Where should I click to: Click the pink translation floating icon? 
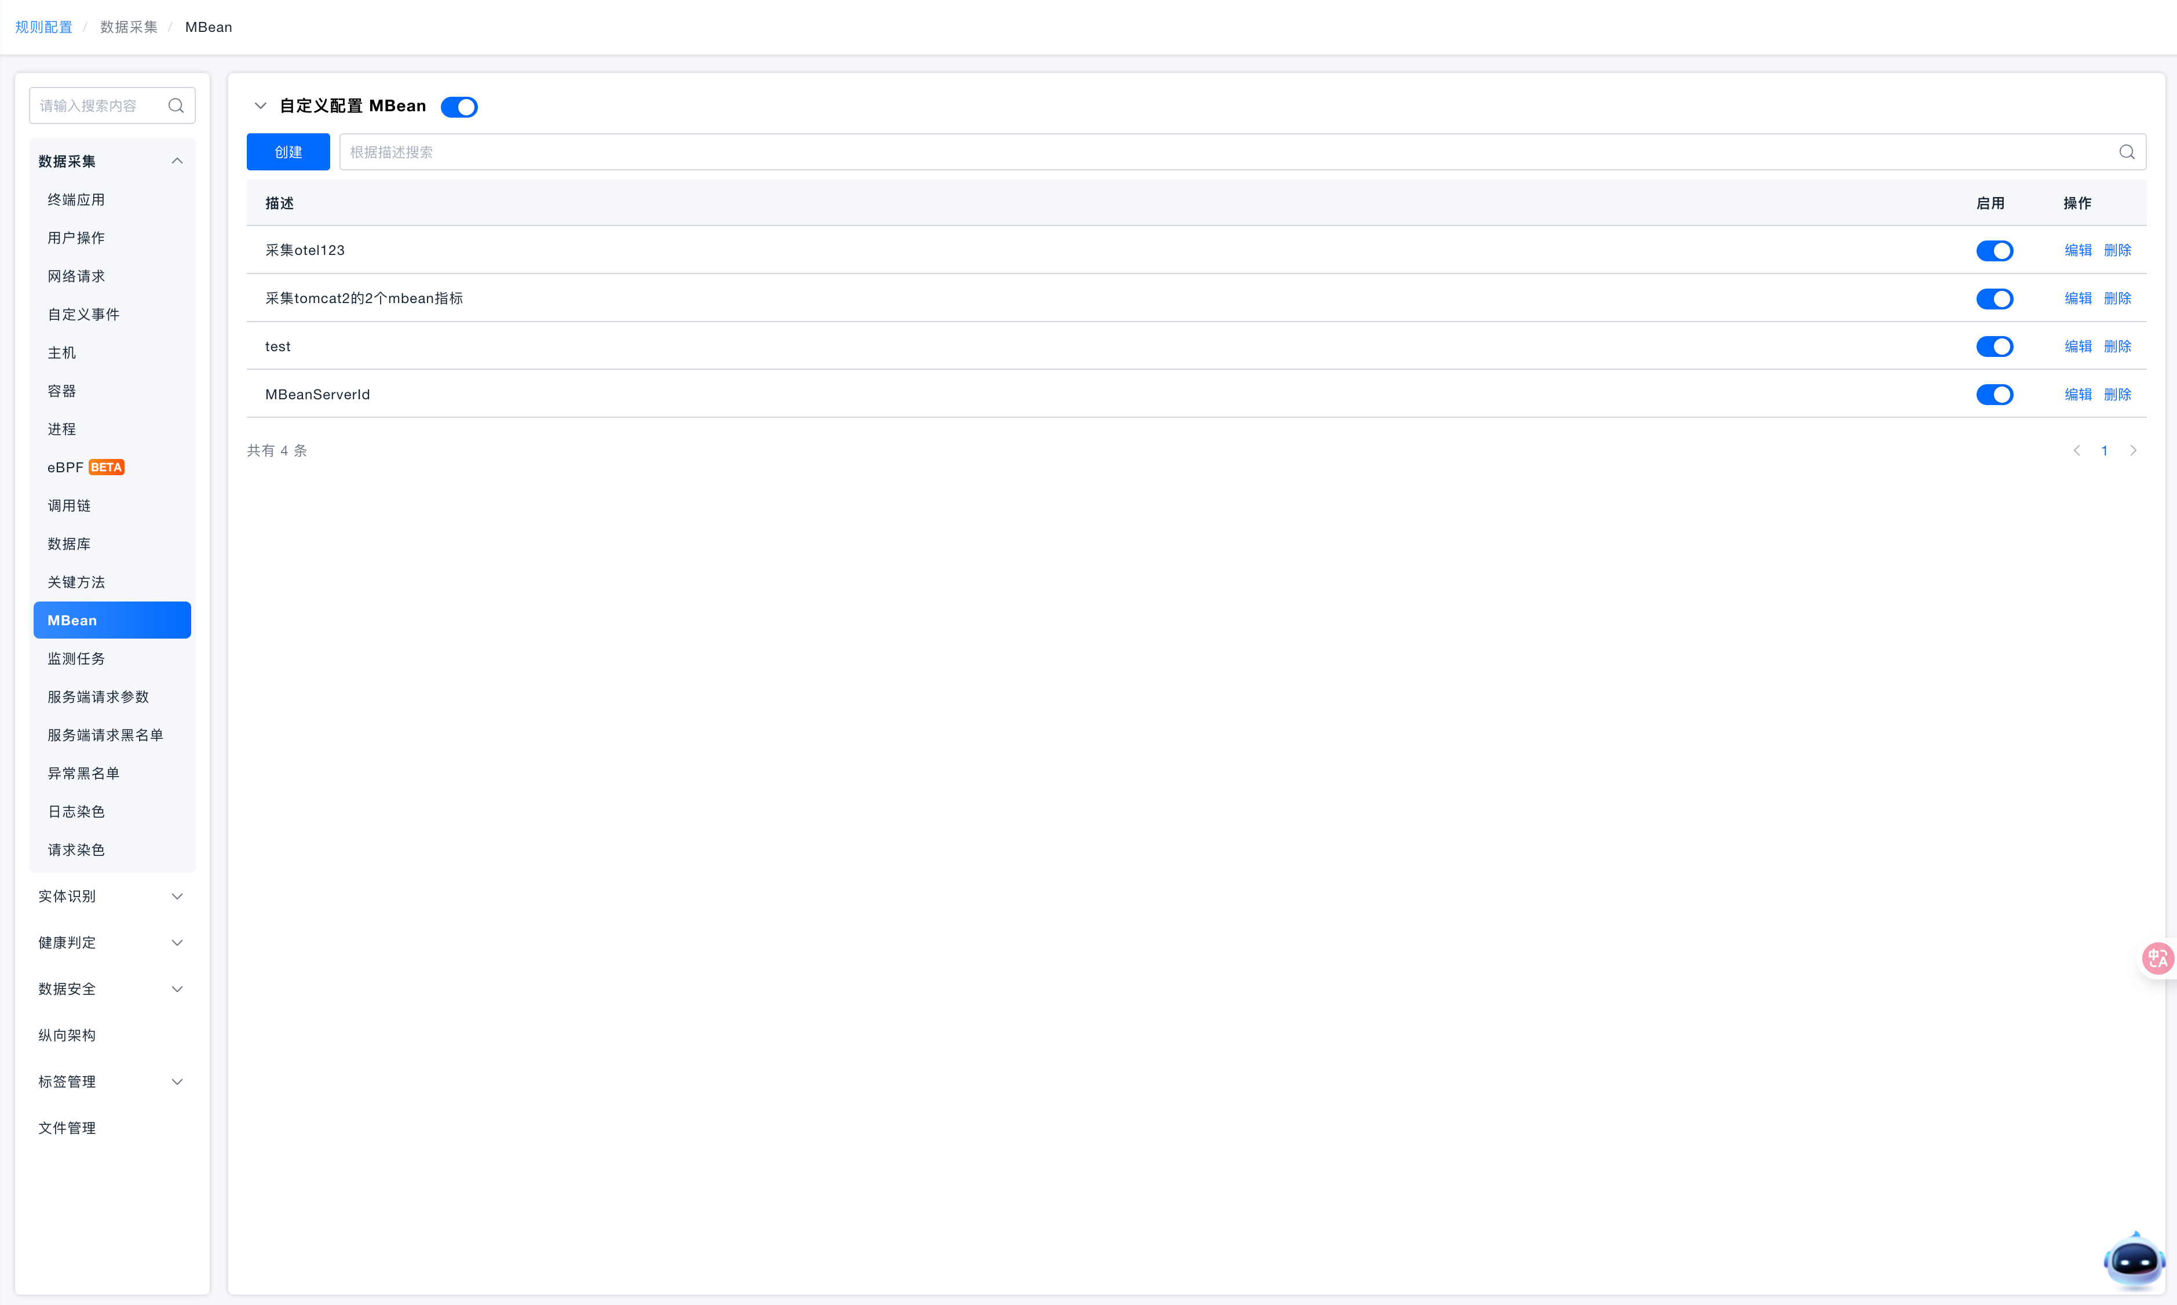coord(2157,958)
